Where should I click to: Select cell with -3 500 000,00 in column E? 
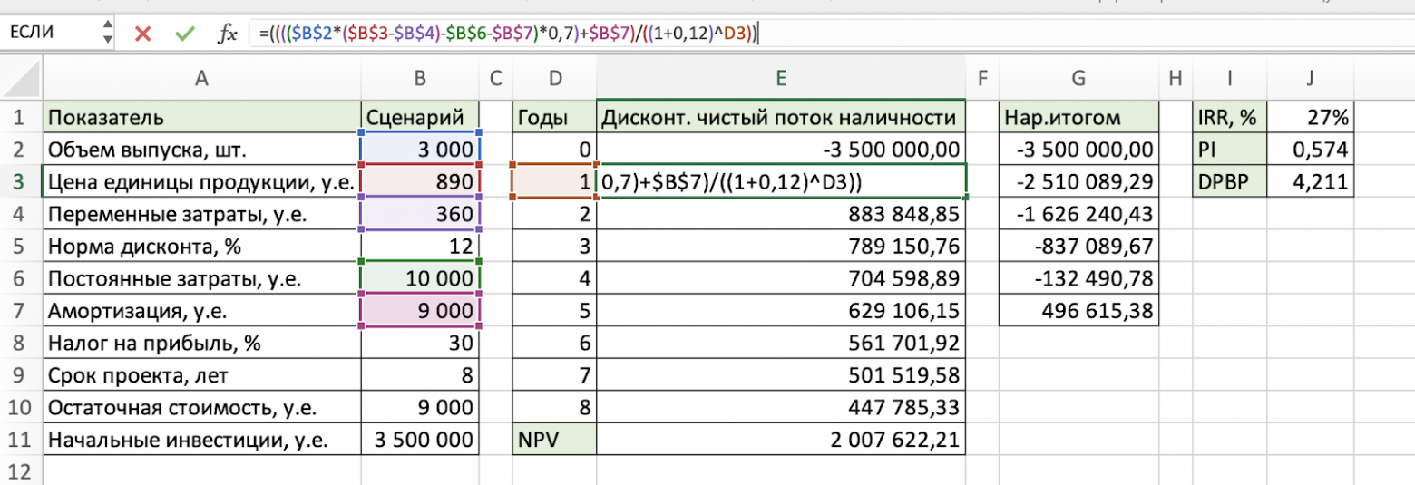pos(780,150)
